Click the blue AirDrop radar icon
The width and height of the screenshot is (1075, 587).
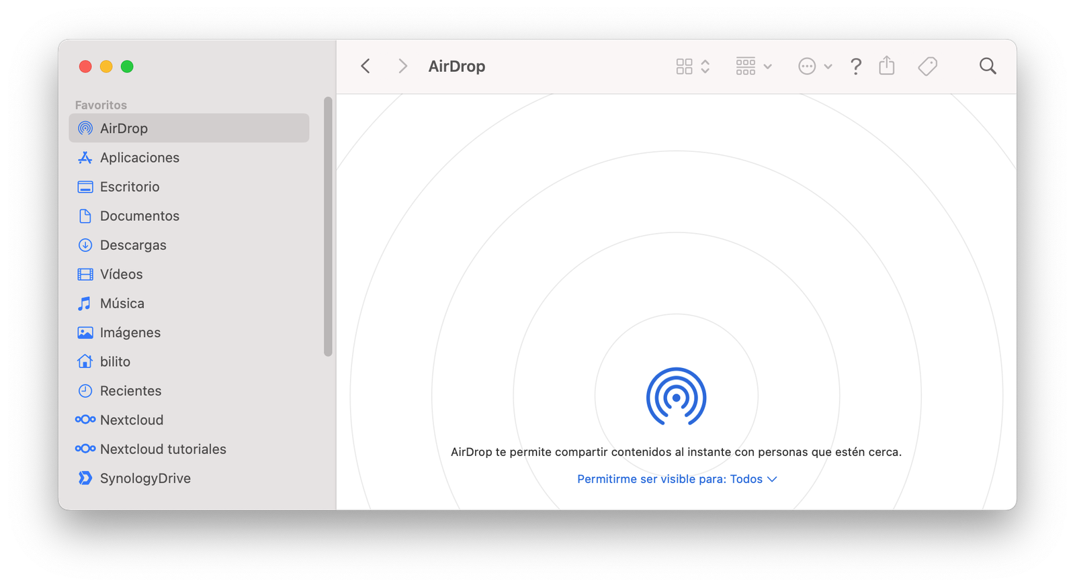coord(676,397)
